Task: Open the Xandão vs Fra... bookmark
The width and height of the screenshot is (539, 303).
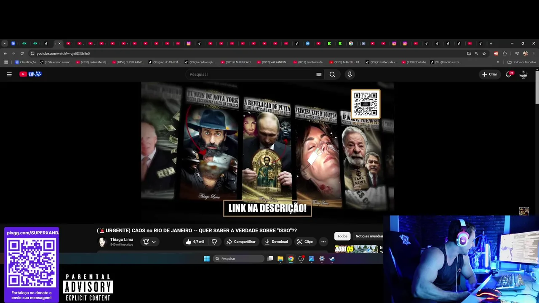Action: (446, 62)
